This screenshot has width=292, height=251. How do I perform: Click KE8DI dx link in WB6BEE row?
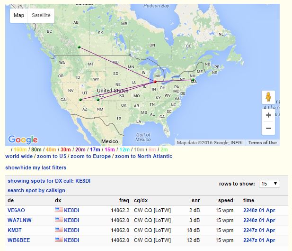(71, 240)
